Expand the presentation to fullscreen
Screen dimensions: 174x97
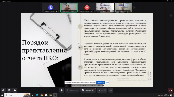[171, 16]
